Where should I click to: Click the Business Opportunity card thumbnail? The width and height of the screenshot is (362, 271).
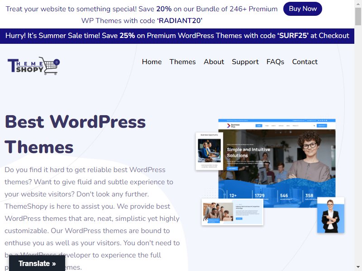click(209, 151)
